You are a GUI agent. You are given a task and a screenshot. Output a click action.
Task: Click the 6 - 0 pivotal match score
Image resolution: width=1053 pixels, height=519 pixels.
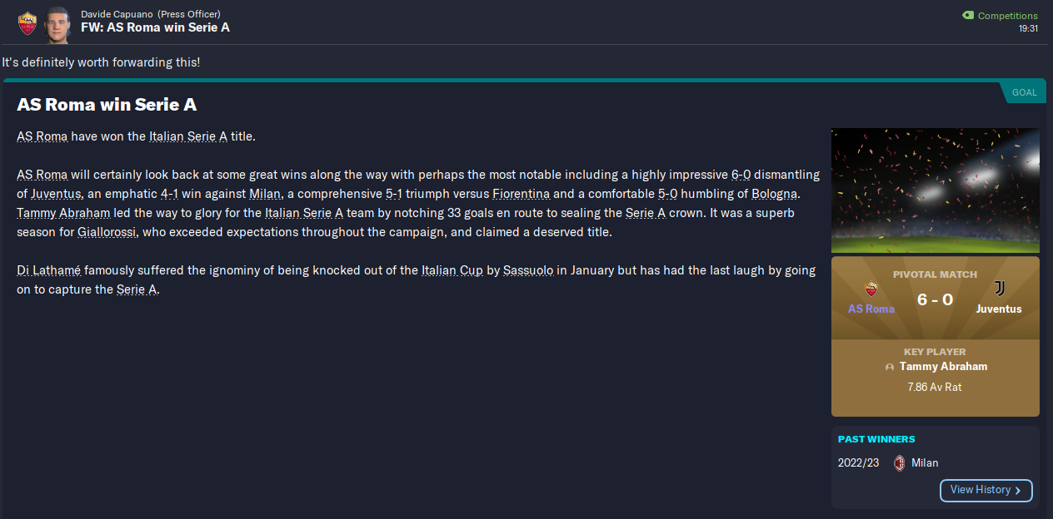(935, 299)
